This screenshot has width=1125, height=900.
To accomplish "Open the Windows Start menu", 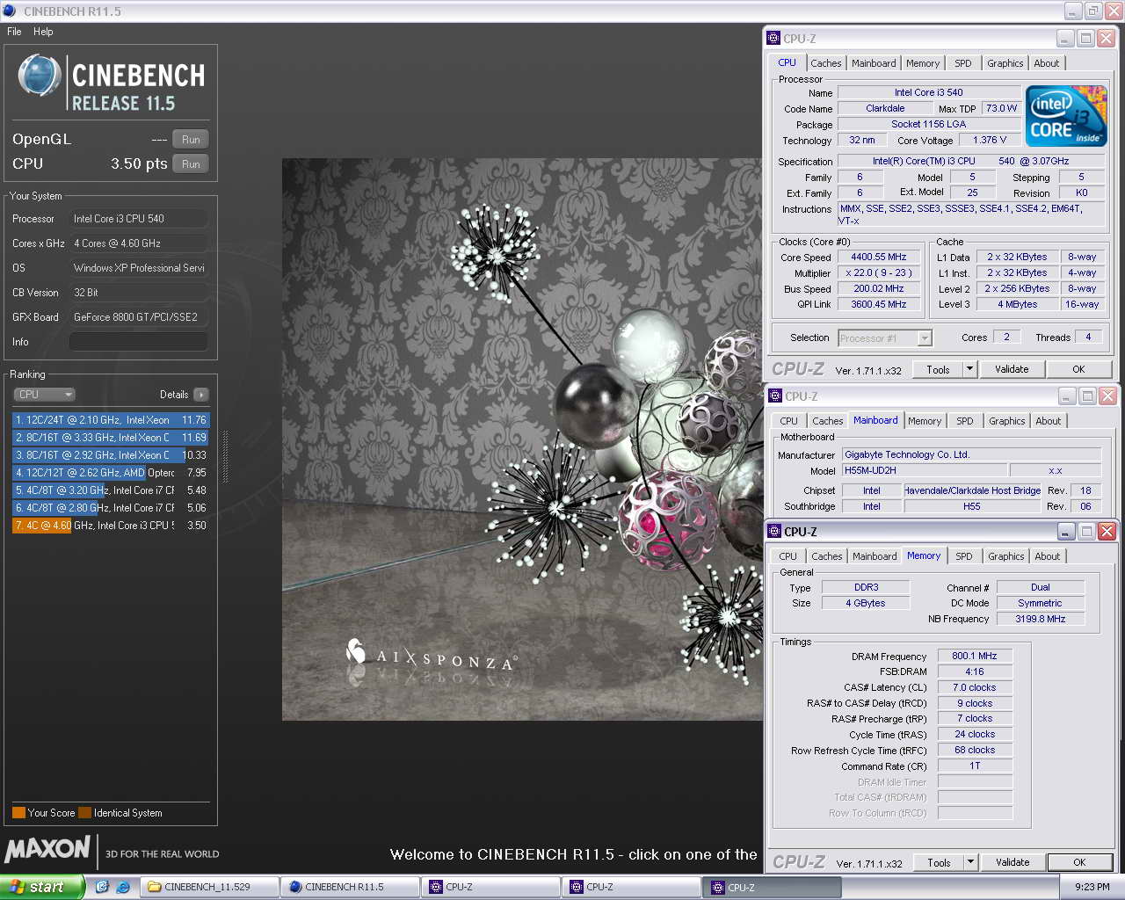I will pos(42,887).
